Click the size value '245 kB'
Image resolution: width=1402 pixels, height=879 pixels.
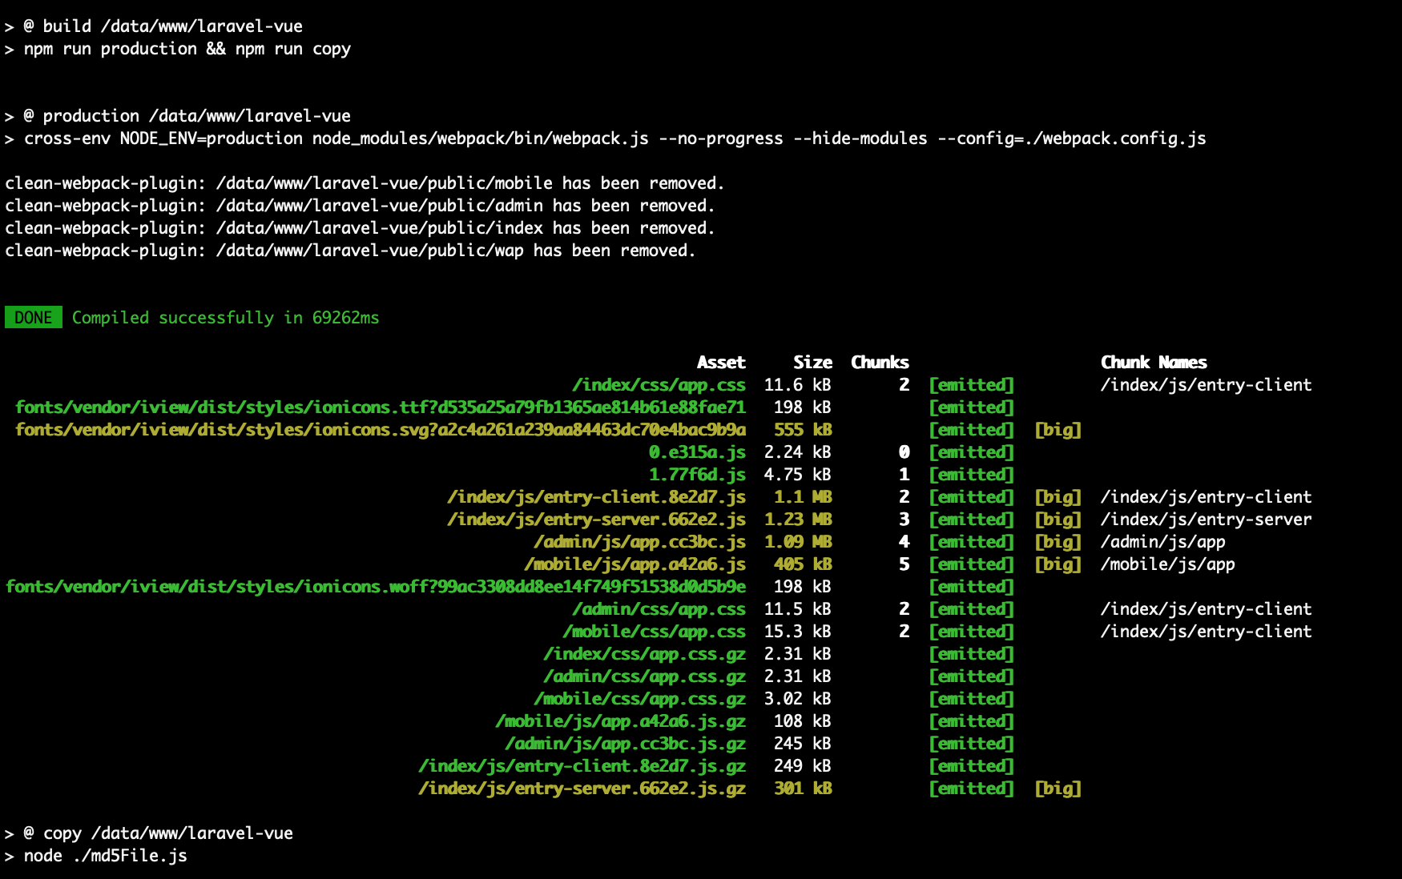[x=803, y=744]
